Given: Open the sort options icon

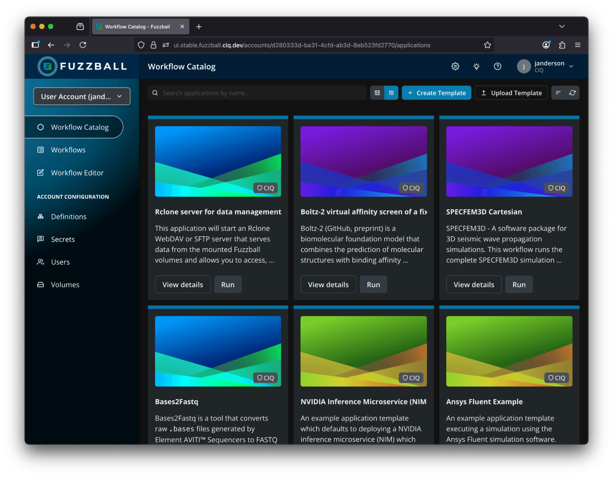Looking at the screenshot, I should click(558, 93).
